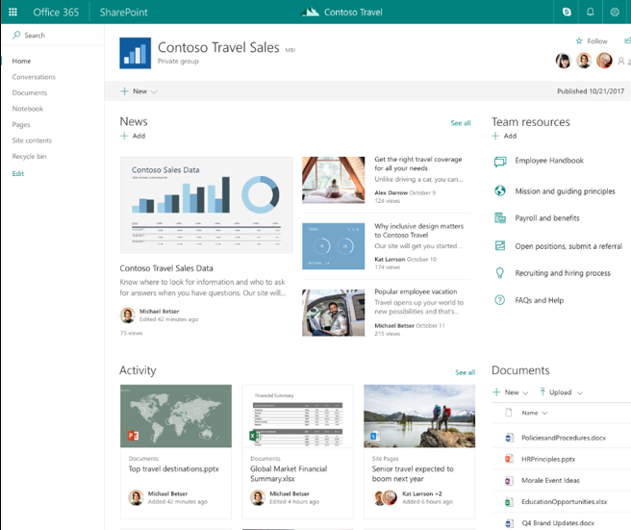Add a new Team resources link
Viewport: 631px width, 530px height.
coord(504,137)
